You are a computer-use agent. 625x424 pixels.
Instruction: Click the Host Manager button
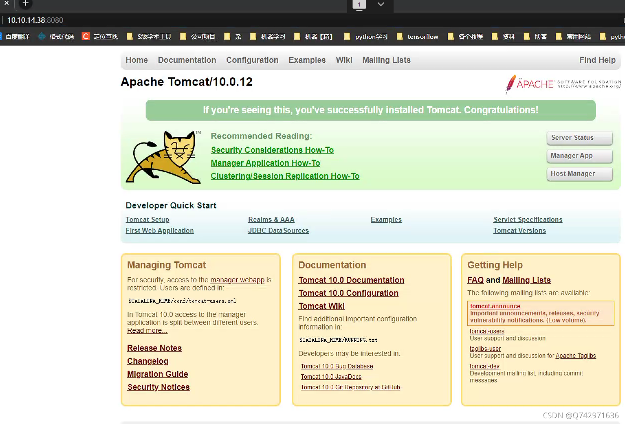point(579,174)
